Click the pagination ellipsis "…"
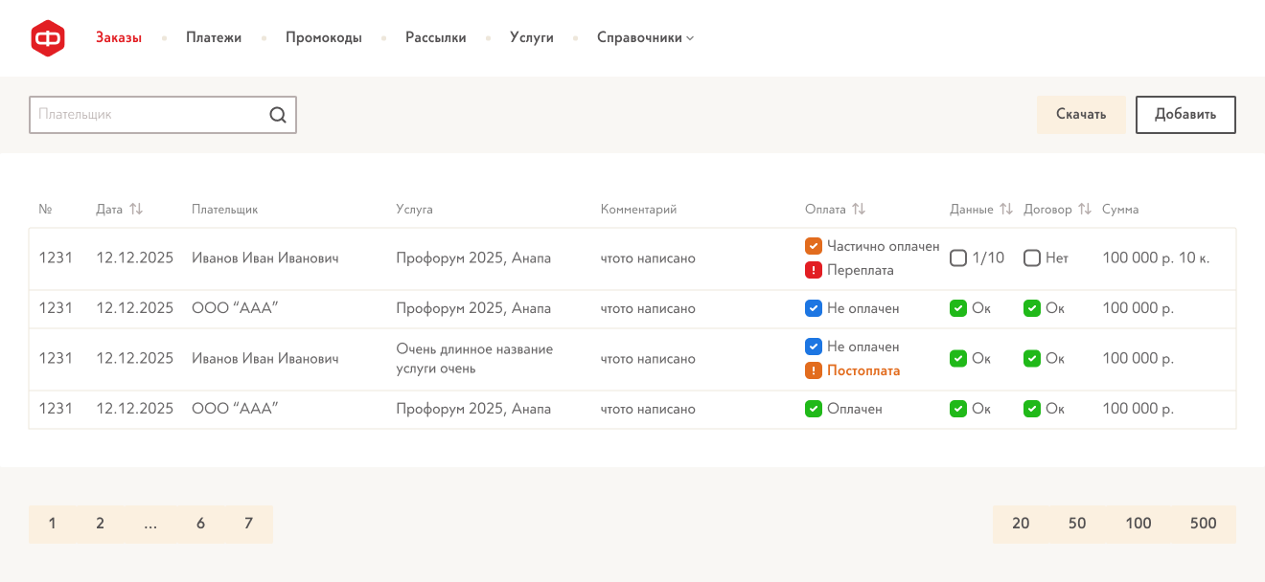This screenshot has height=582, width=1265. (x=150, y=524)
